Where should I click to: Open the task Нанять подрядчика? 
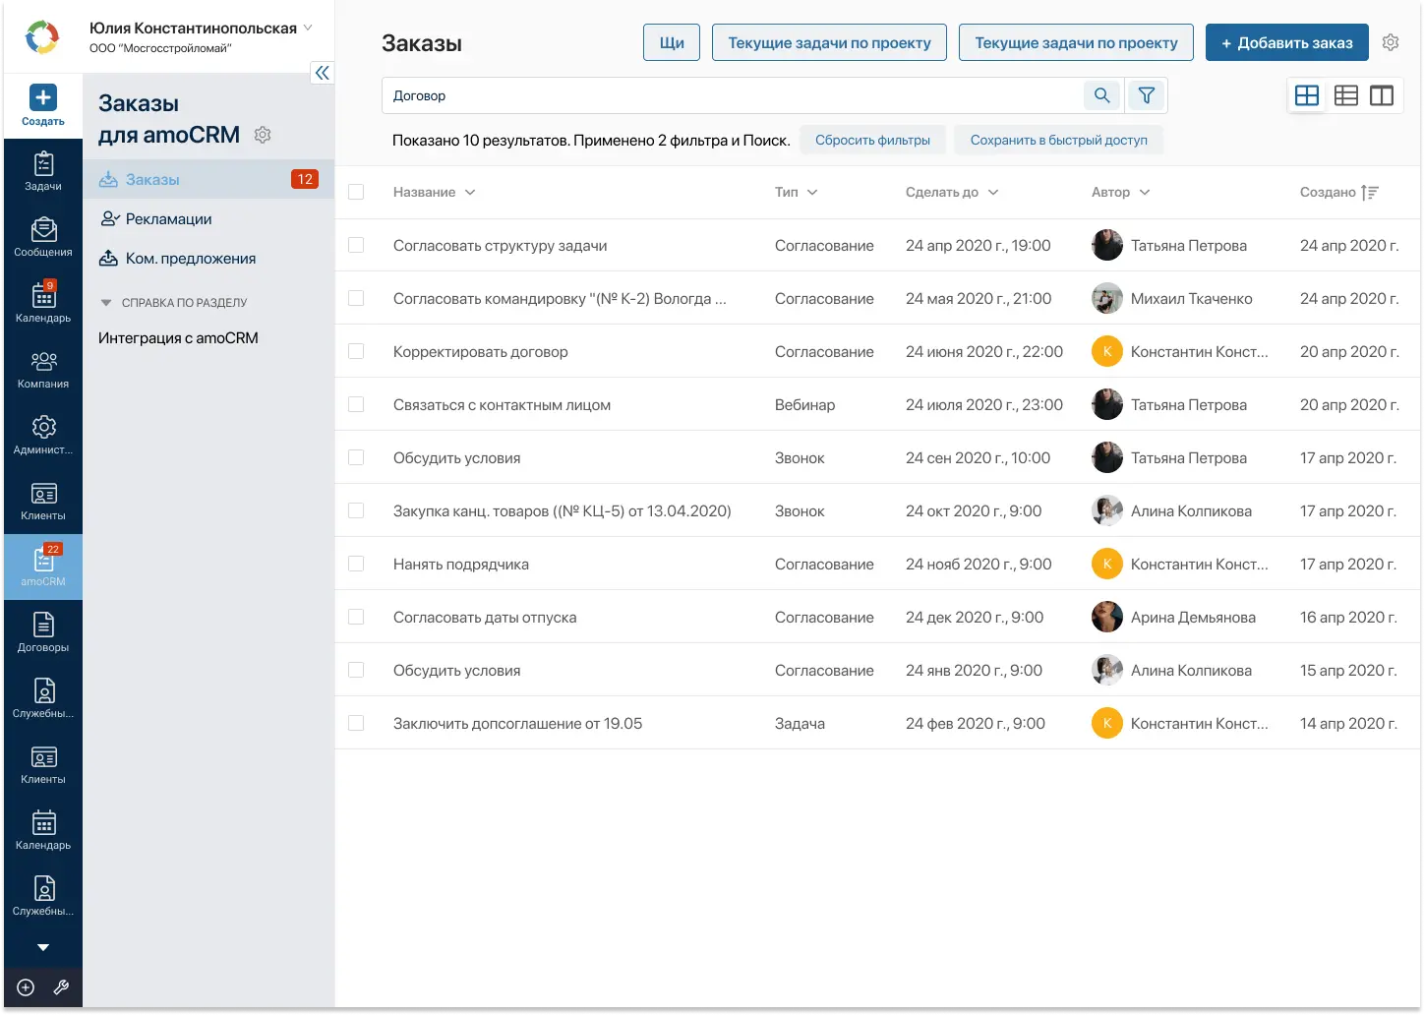[x=461, y=564]
